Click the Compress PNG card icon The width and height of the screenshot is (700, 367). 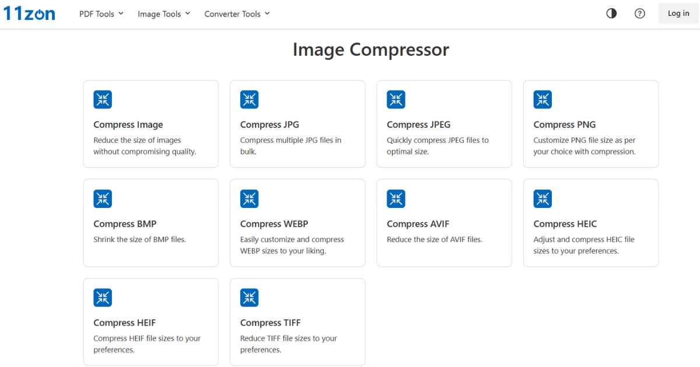542,100
